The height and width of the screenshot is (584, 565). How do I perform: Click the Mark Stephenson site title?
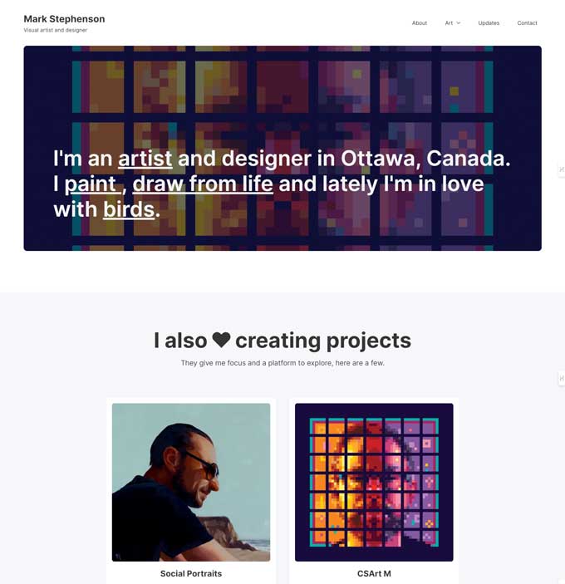64,18
